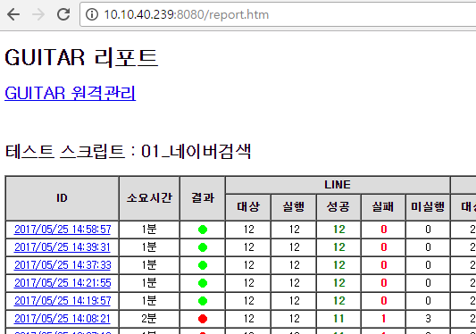The height and width of the screenshot is (334, 476).
Task: Click the GUITAR 리포트 page title
Action: pos(81,57)
